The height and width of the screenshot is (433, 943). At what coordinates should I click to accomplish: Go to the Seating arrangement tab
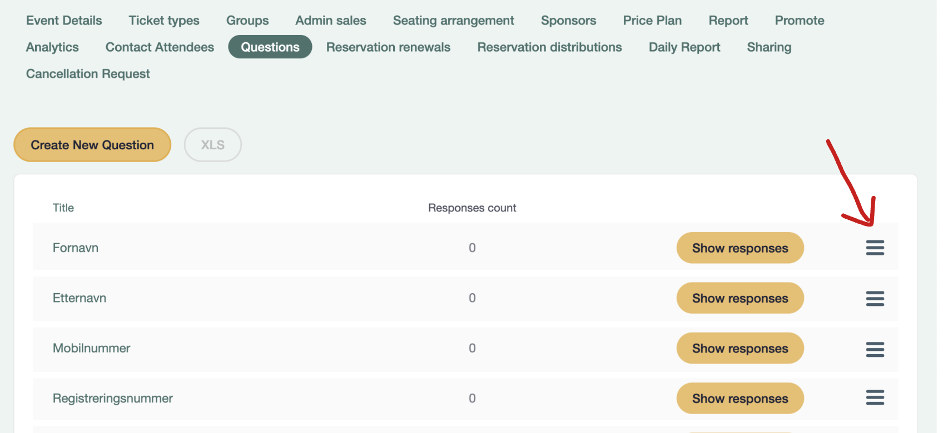(453, 21)
